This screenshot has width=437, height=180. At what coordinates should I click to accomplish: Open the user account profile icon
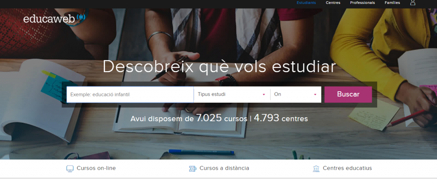pyautogui.click(x=413, y=3)
